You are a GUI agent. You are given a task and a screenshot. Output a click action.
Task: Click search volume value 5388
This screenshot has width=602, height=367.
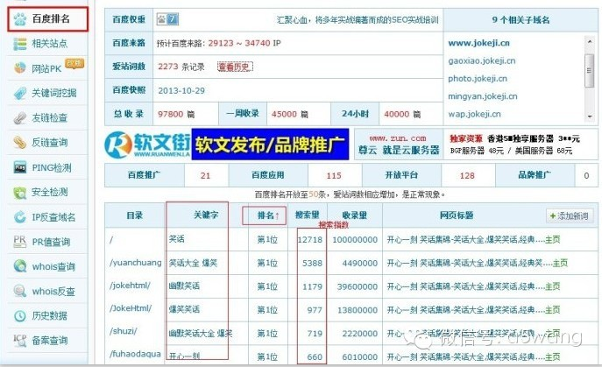click(x=312, y=264)
